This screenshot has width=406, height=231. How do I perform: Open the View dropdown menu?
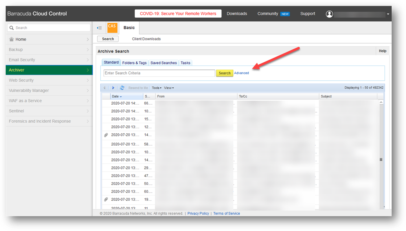click(169, 88)
